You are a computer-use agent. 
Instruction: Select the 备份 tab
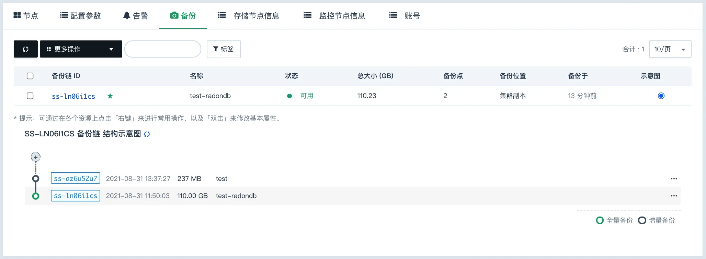pos(183,15)
